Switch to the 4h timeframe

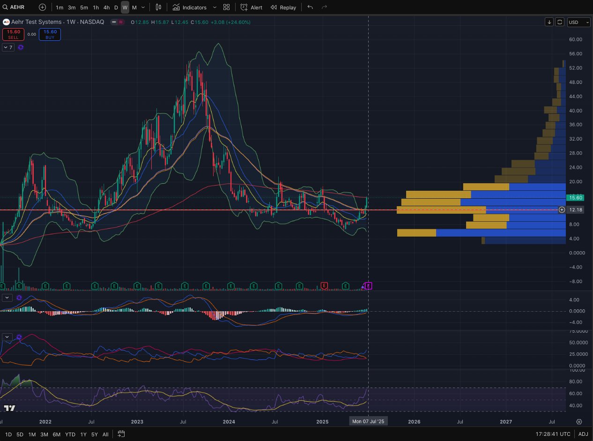coord(106,7)
